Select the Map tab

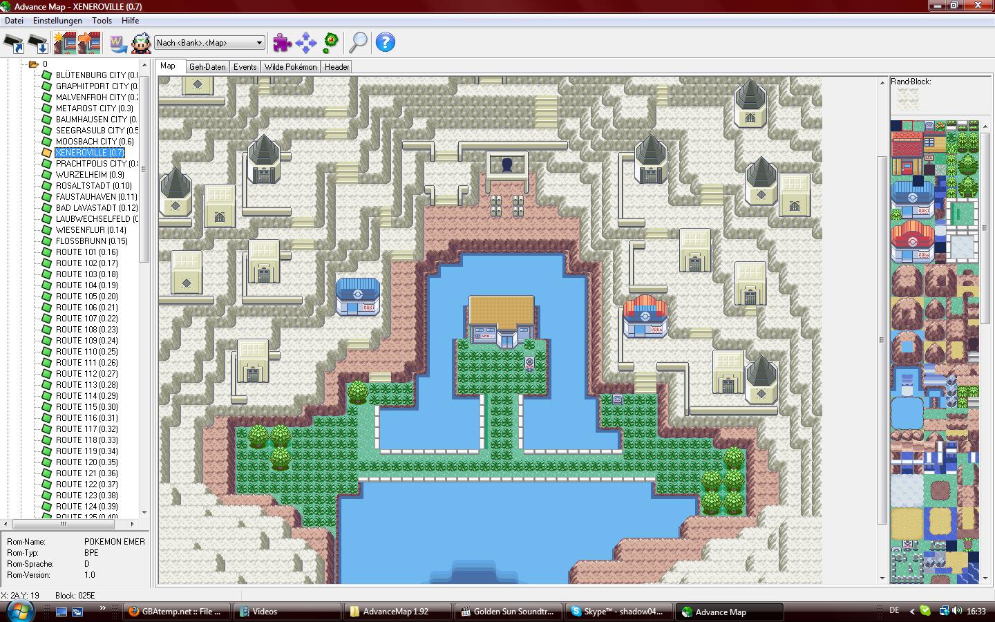169,66
